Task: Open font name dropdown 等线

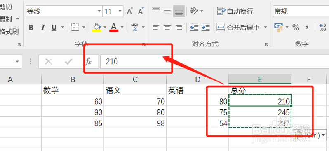Action: click(99, 11)
